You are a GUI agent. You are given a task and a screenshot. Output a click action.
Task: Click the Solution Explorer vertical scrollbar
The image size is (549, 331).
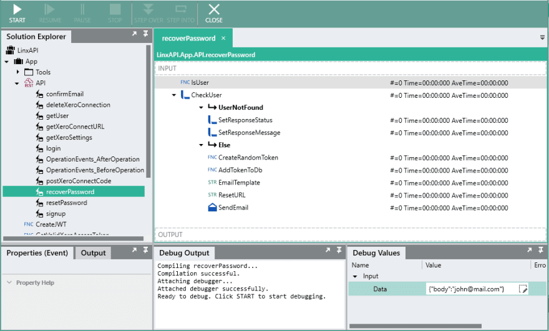pos(148,111)
